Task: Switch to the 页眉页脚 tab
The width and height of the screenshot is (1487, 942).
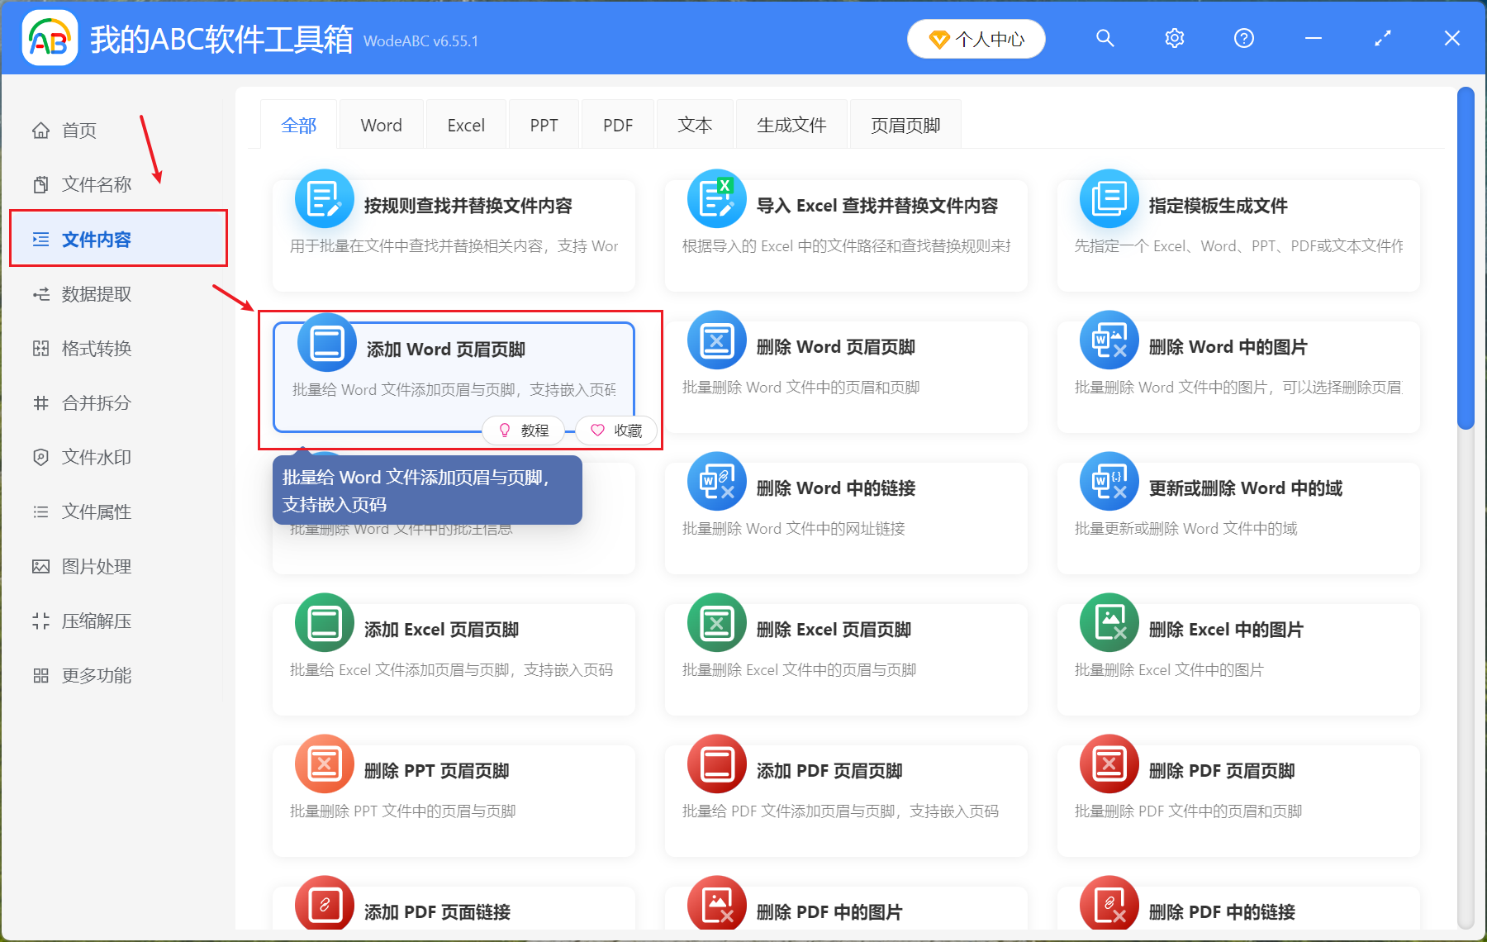Action: [905, 124]
